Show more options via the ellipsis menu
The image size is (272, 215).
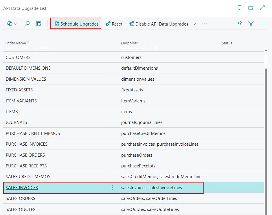pos(205,23)
